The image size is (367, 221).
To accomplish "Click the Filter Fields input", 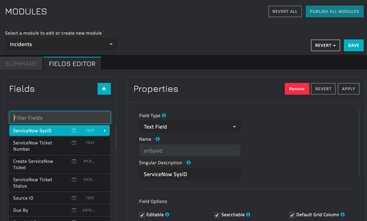I will (x=60, y=117).
